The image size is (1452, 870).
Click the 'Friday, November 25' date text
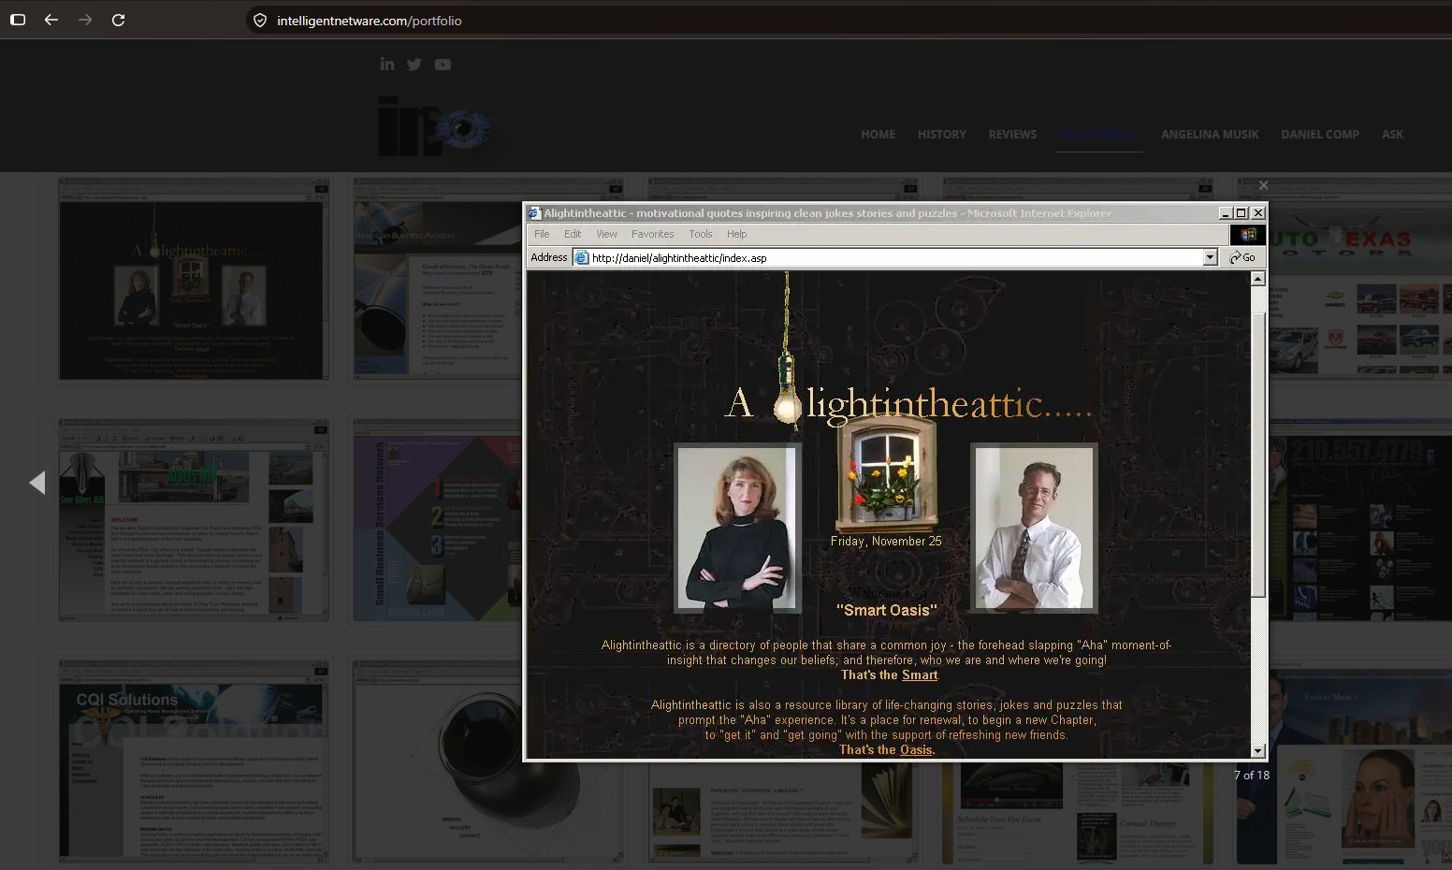(x=886, y=542)
